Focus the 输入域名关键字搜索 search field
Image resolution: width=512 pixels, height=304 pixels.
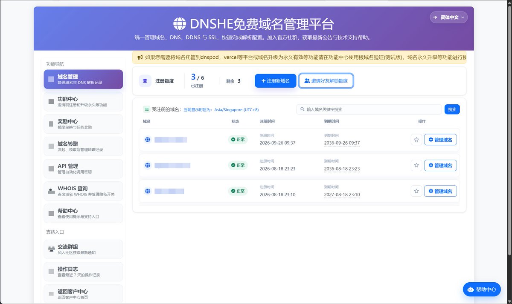point(369,109)
